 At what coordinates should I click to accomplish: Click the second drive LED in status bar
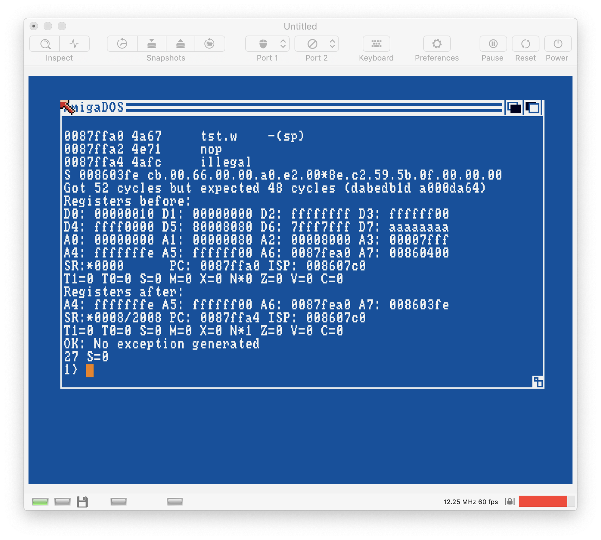coord(119,502)
